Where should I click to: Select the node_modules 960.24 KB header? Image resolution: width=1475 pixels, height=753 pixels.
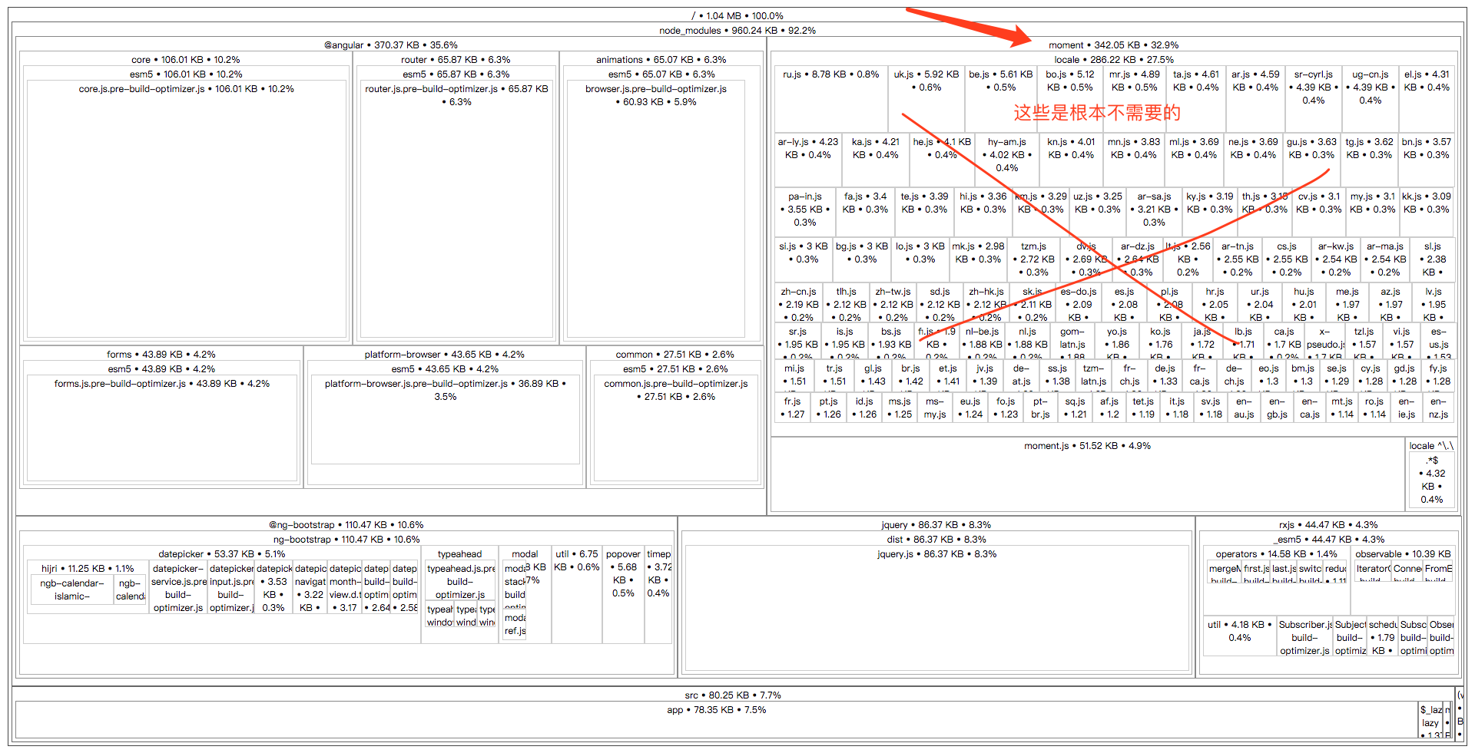[737, 31]
